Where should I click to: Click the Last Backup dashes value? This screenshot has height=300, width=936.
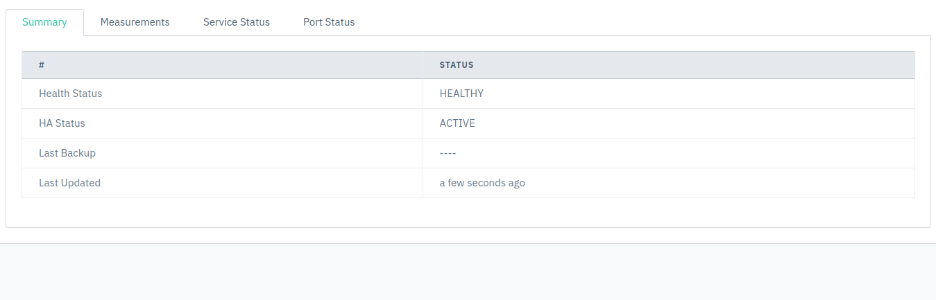pos(448,153)
